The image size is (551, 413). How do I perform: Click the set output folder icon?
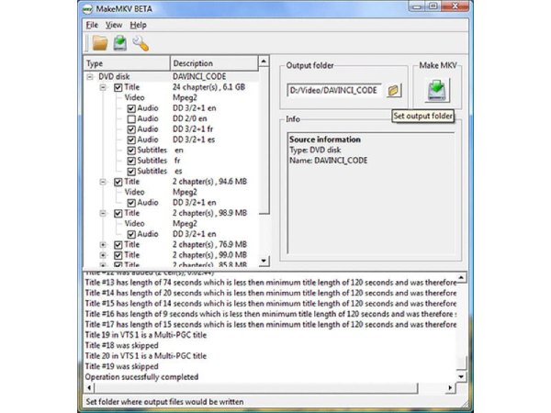[394, 91]
